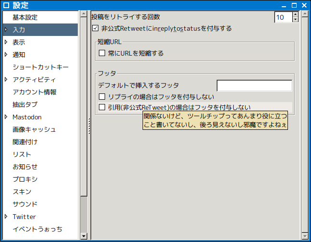Click sidebar scrollbar down arrow
Image resolution: width=311 pixels, height=242 pixels.
coord(84,236)
